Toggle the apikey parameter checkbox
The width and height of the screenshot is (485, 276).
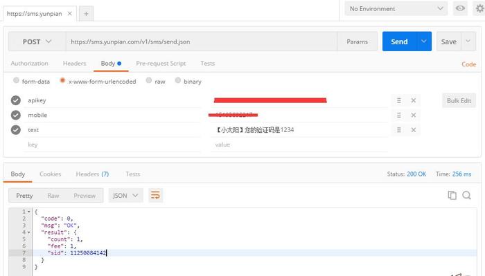tap(16, 100)
